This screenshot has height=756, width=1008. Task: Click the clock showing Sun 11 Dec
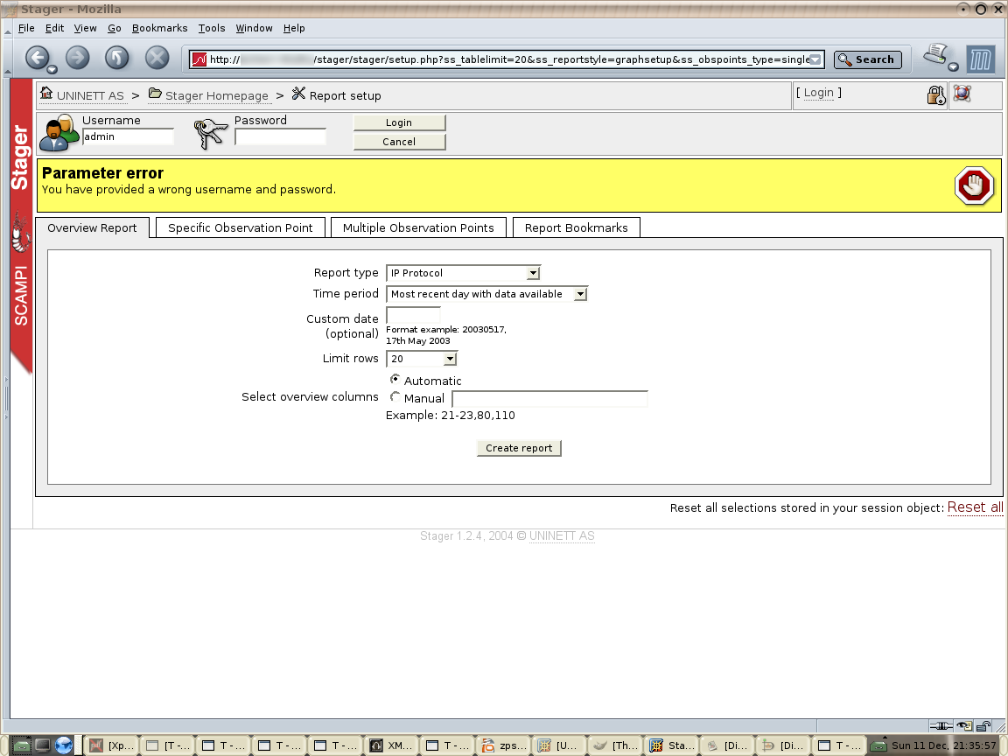coord(944,745)
